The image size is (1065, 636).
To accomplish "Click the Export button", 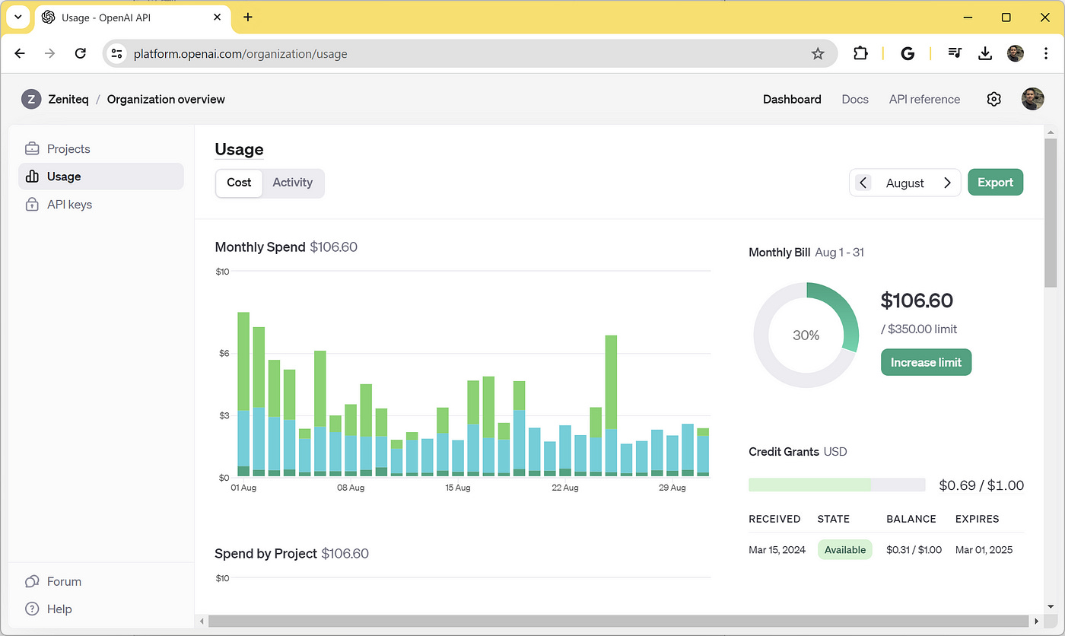I will (x=995, y=183).
